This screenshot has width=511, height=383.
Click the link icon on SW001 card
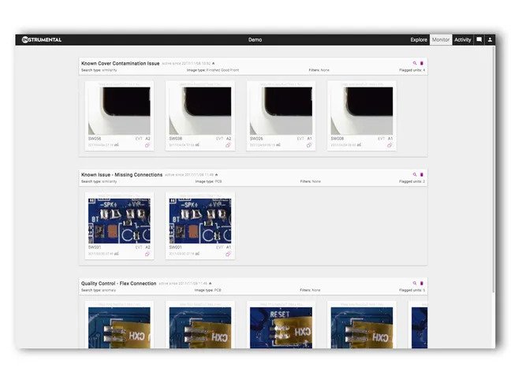[x=228, y=254]
